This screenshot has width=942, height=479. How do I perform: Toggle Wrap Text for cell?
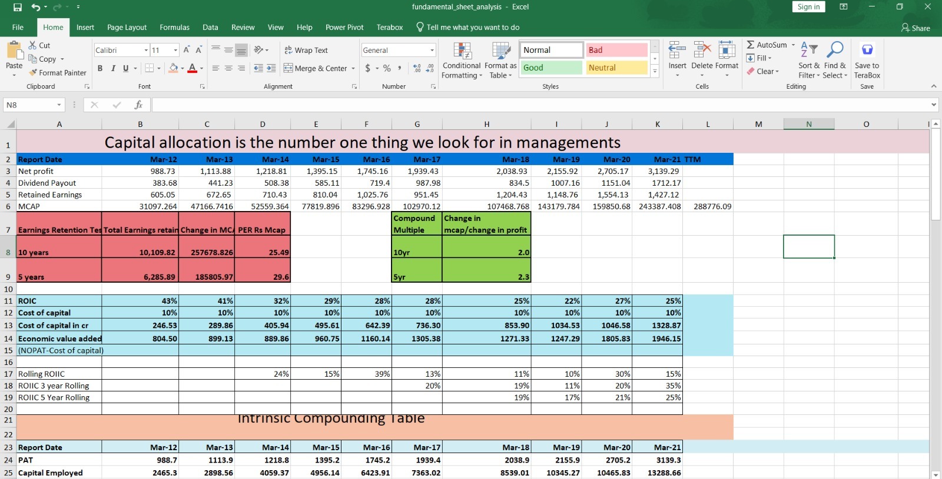click(x=306, y=51)
